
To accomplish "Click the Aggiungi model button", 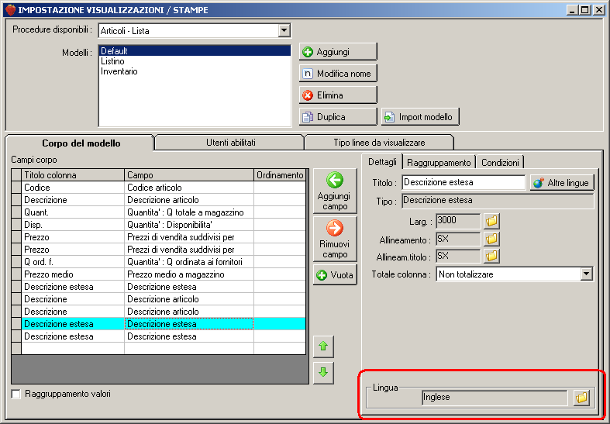I will click(338, 52).
